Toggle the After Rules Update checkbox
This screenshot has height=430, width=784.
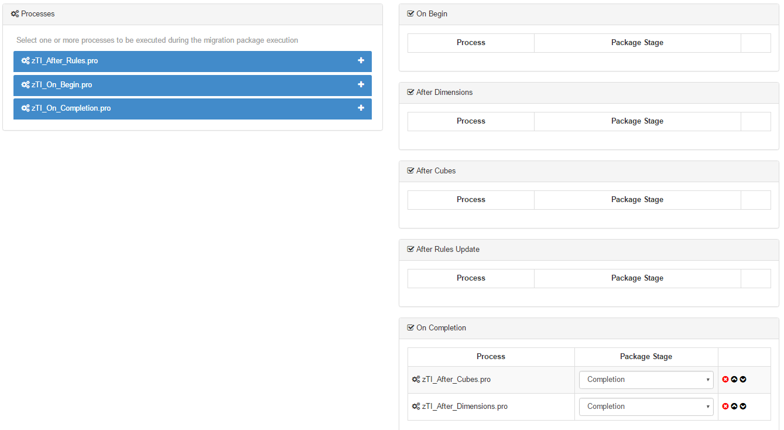pos(410,250)
